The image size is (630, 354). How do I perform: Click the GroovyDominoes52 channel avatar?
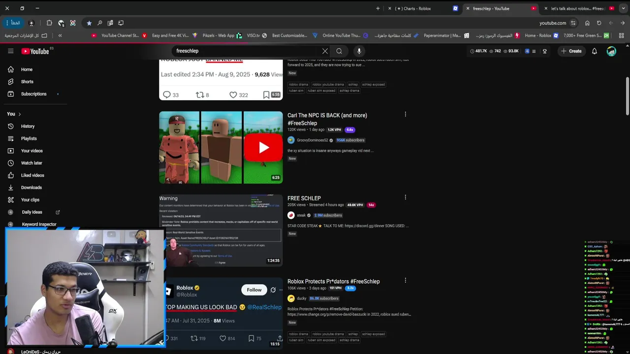(291, 140)
